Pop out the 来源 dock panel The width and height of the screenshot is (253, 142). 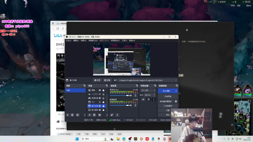107,86
